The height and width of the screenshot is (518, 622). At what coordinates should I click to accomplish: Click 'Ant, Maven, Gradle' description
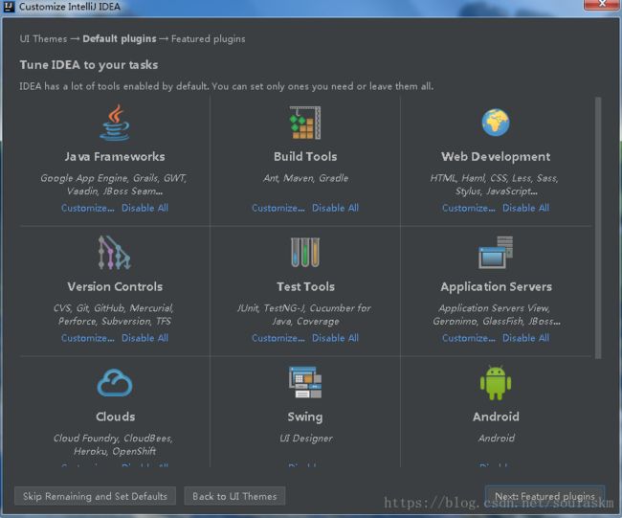(305, 178)
